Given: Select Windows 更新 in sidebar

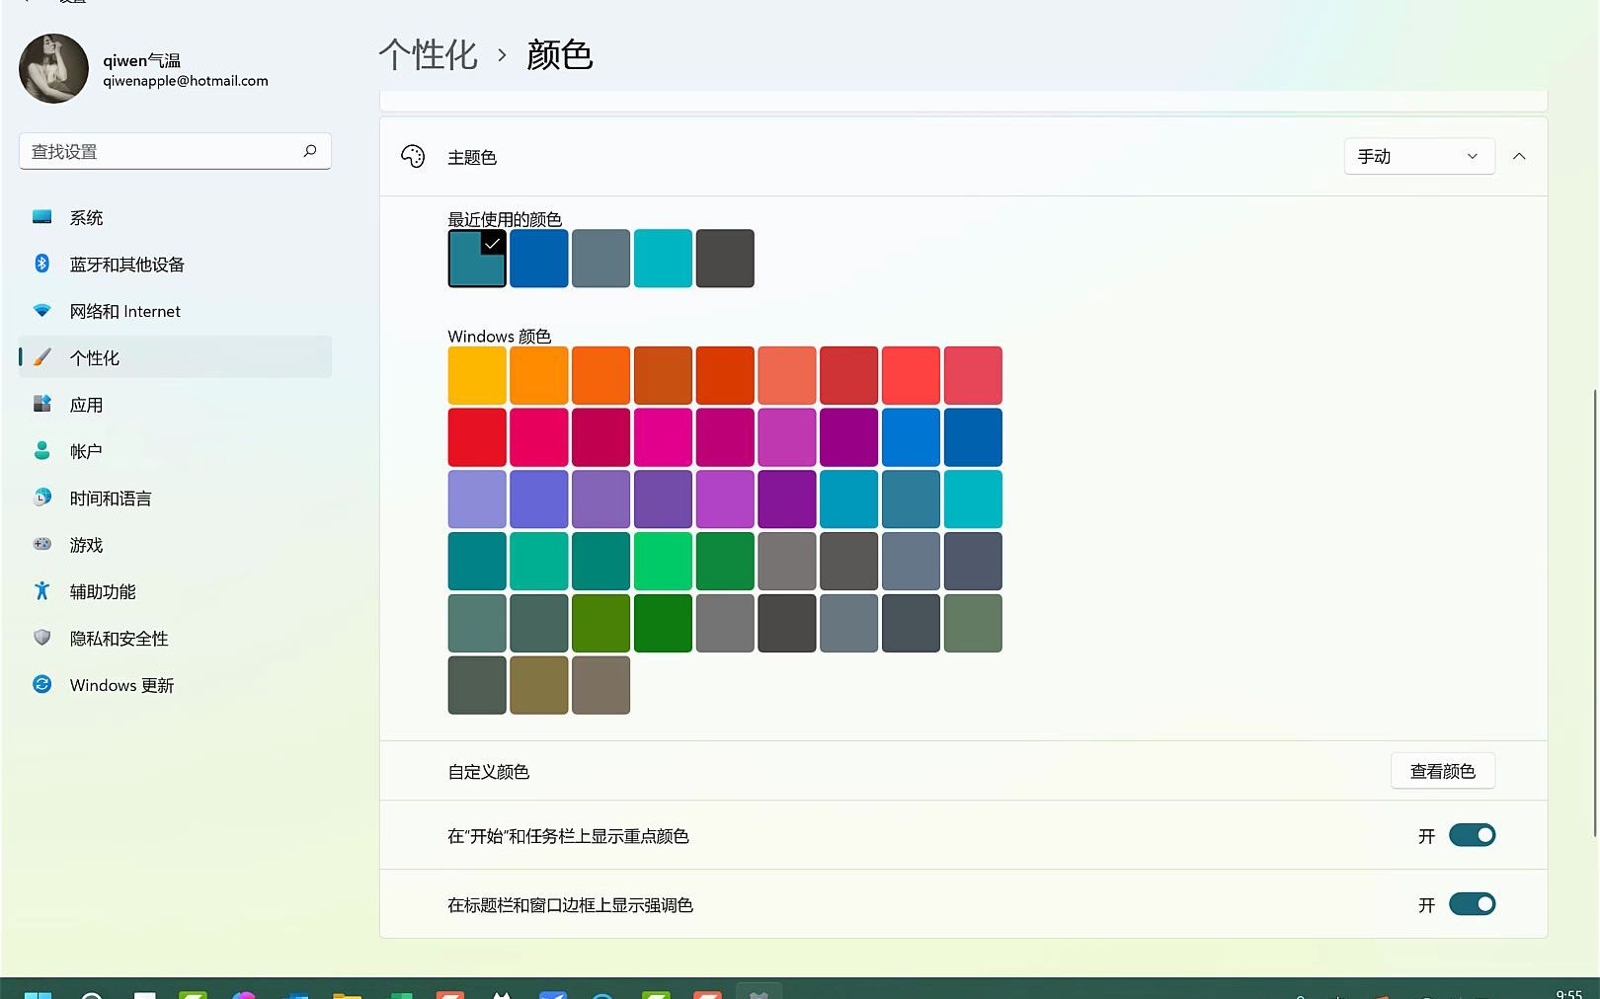Looking at the screenshot, I should pyautogui.click(x=175, y=684).
